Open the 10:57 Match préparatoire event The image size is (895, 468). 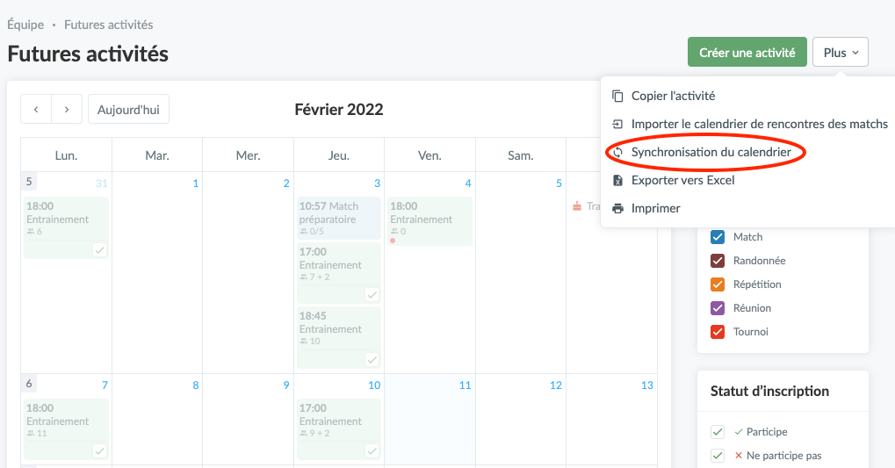coord(338,219)
